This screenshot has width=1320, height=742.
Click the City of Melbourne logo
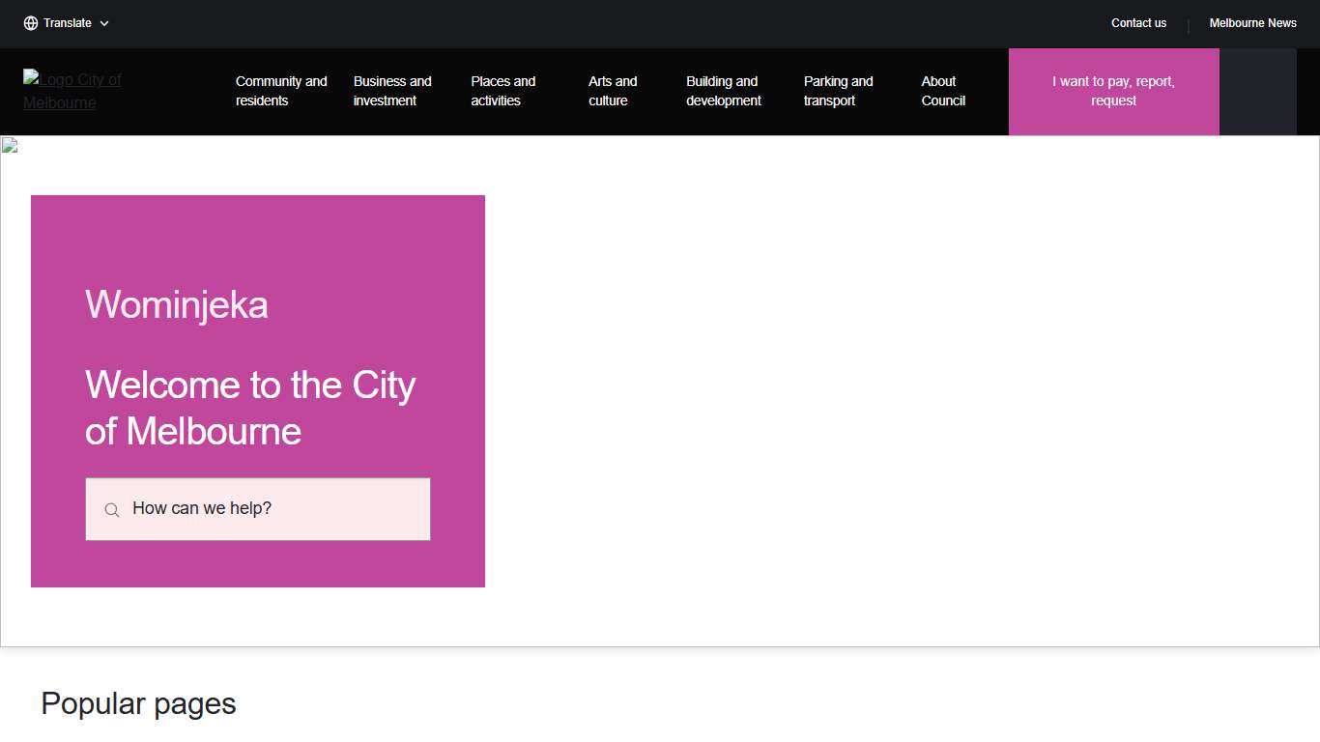click(72, 92)
